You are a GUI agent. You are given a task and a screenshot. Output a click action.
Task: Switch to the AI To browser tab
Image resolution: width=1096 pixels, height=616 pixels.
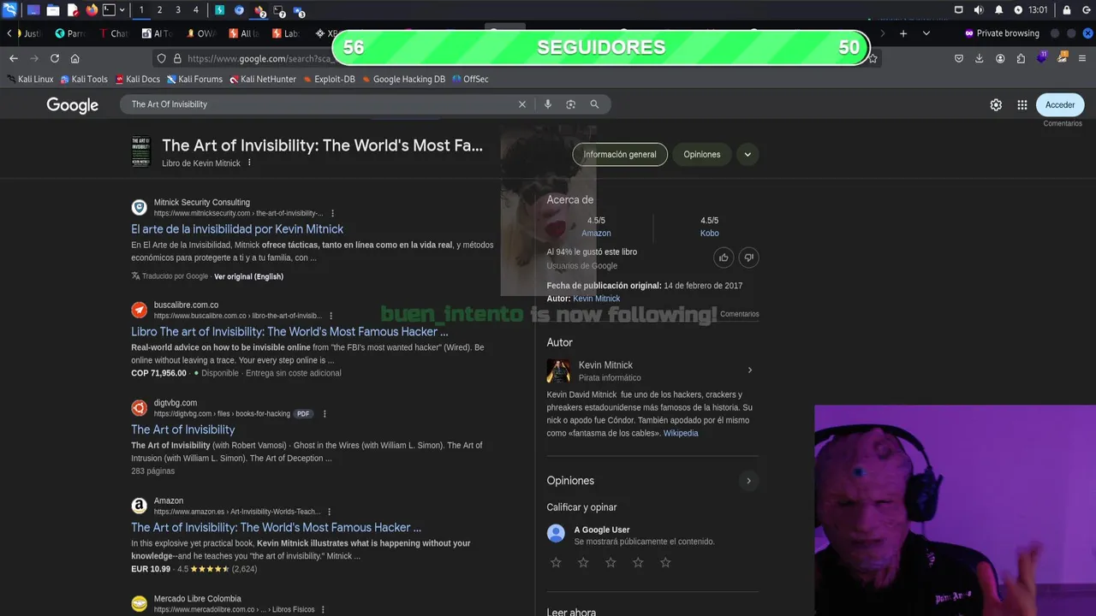[157, 33]
